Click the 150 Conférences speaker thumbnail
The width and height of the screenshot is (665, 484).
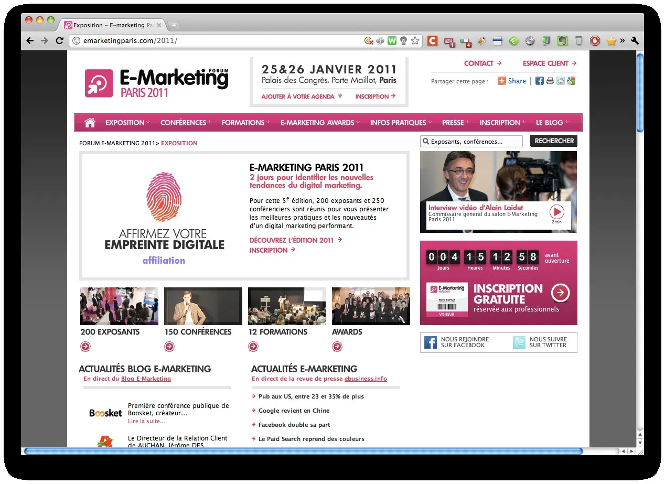(203, 306)
